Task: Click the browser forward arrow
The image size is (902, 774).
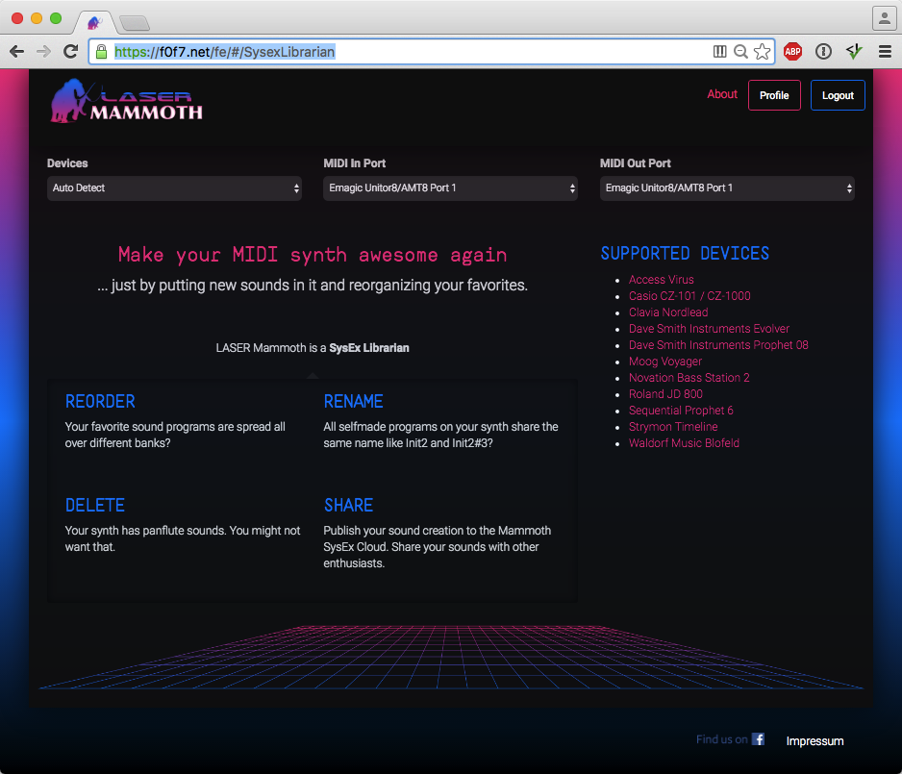Action: (43, 52)
